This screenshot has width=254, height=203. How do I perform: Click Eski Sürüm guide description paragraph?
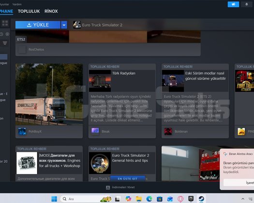[193, 108]
